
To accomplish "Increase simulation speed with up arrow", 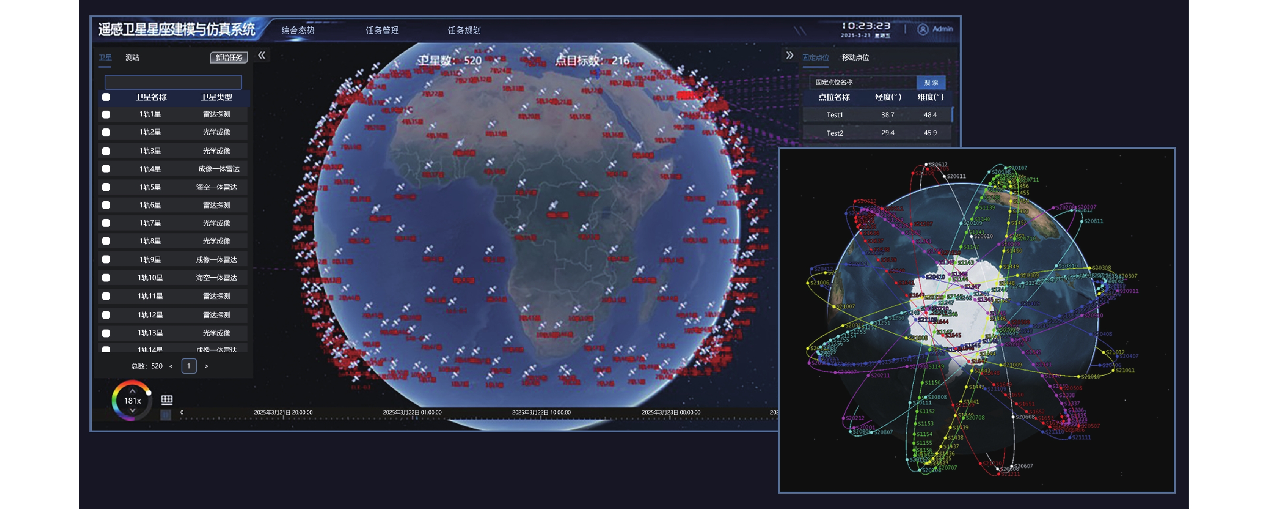I will pyautogui.click(x=132, y=391).
